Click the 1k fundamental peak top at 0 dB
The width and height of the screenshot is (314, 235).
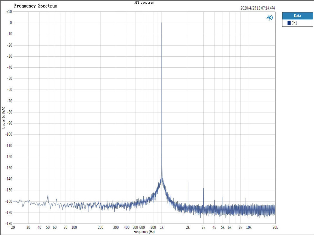click(162, 23)
